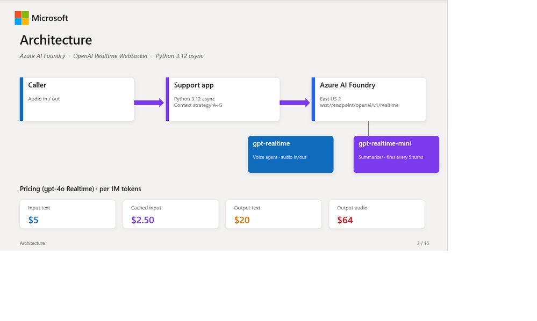
Task: Click the 'Output audio' label
Action: [x=352, y=208]
